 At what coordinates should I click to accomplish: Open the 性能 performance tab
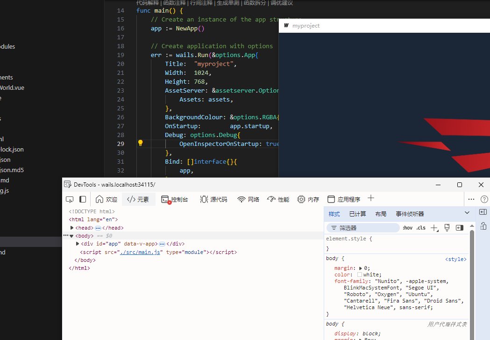coord(278,199)
